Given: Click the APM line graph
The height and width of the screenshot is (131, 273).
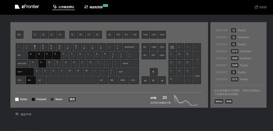Looking at the screenshot, I should coord(186,100).
